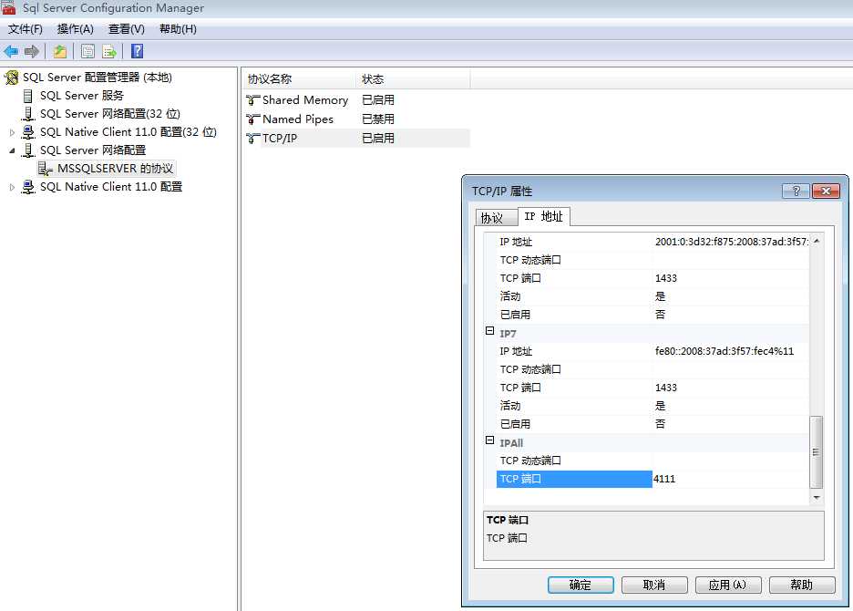Click IP7 活动 value 是

(x=731, y=406)
